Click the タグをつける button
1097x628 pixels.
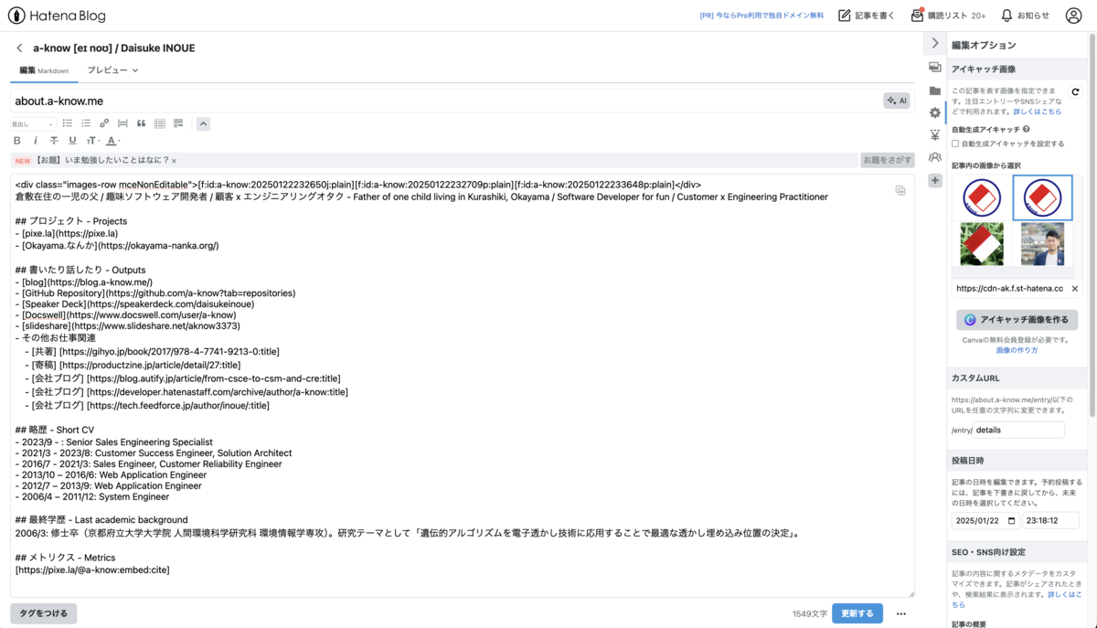click(x=44, y=613)
